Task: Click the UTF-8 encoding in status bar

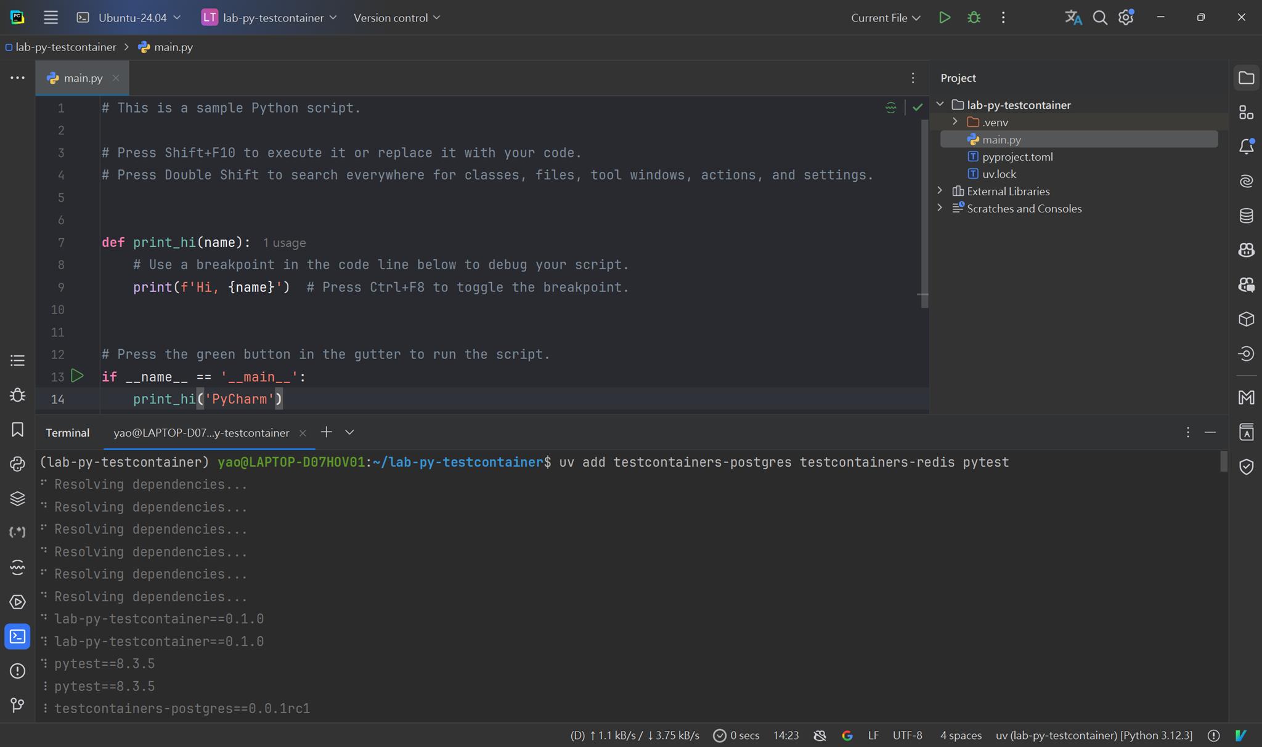Action: pos(907,735)
